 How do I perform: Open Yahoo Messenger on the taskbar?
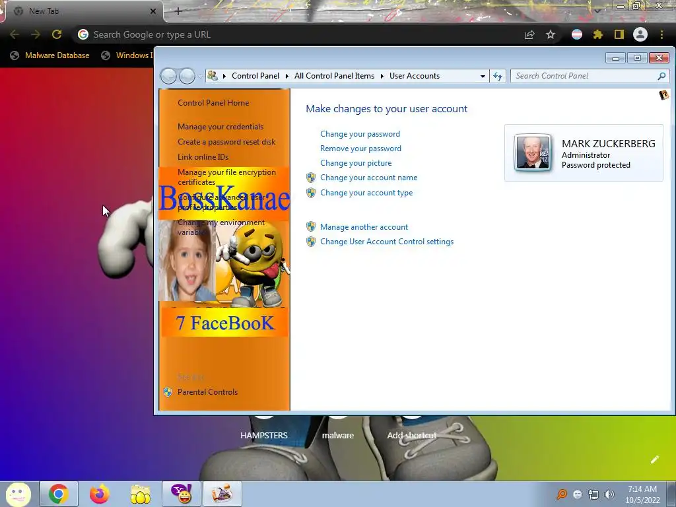pos(182,494)
